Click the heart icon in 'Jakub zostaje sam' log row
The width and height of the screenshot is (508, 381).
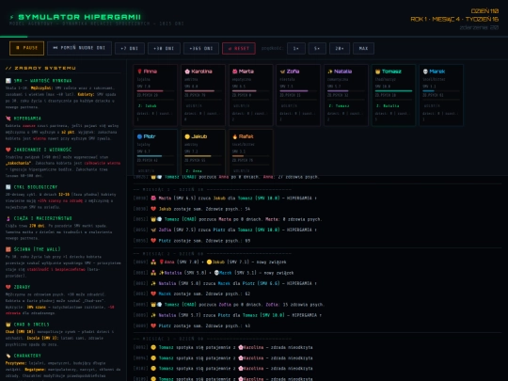point(153,209)
